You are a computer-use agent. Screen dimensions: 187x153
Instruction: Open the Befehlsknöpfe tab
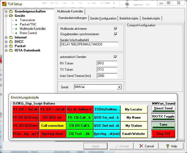[x=129, y=18]
